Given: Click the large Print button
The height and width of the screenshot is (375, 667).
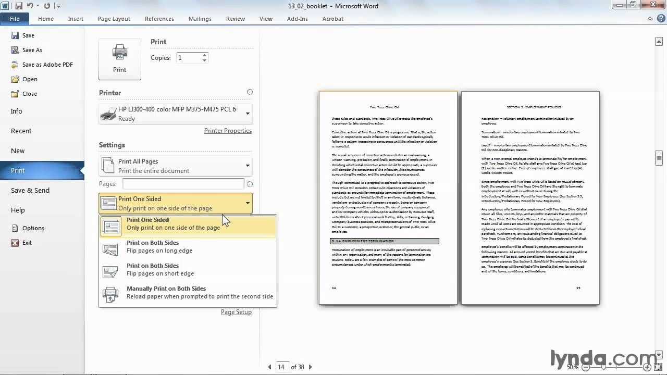Looking at the screenshot, I should [120, 59].
